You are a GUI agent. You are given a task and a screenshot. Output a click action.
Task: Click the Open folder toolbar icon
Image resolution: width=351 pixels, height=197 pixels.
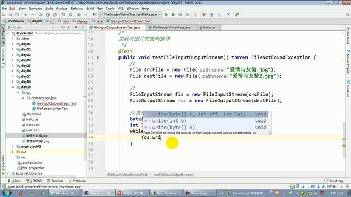point(3,15)
